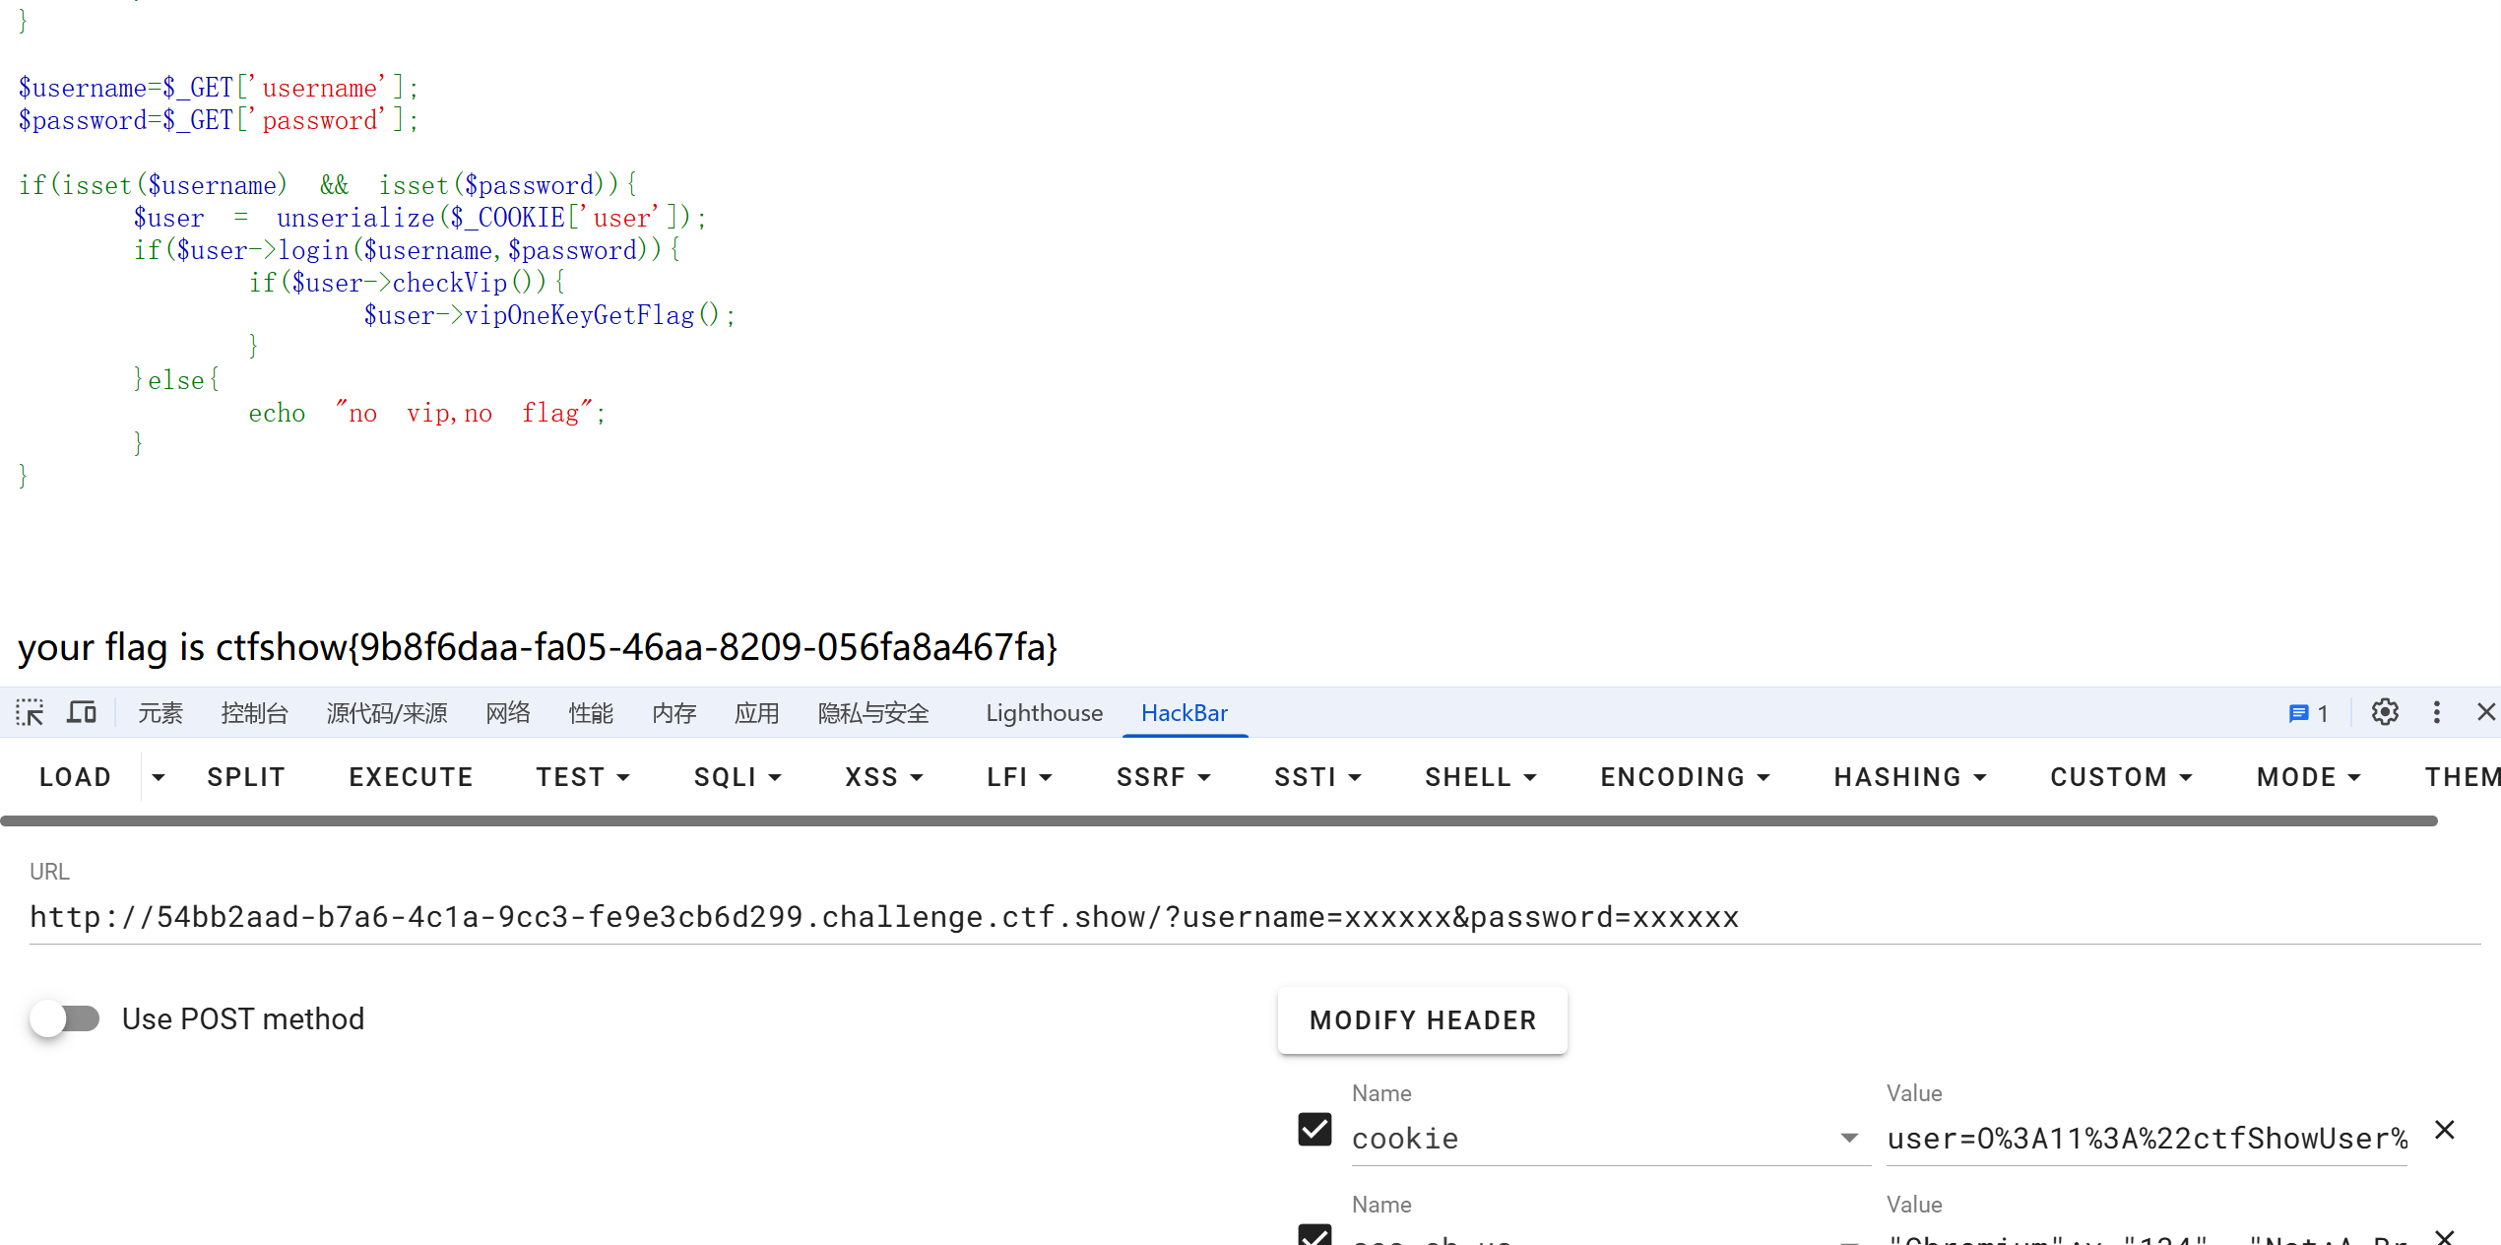
Task: Activate the inspect element picker icon
Action: click(30, 712)
